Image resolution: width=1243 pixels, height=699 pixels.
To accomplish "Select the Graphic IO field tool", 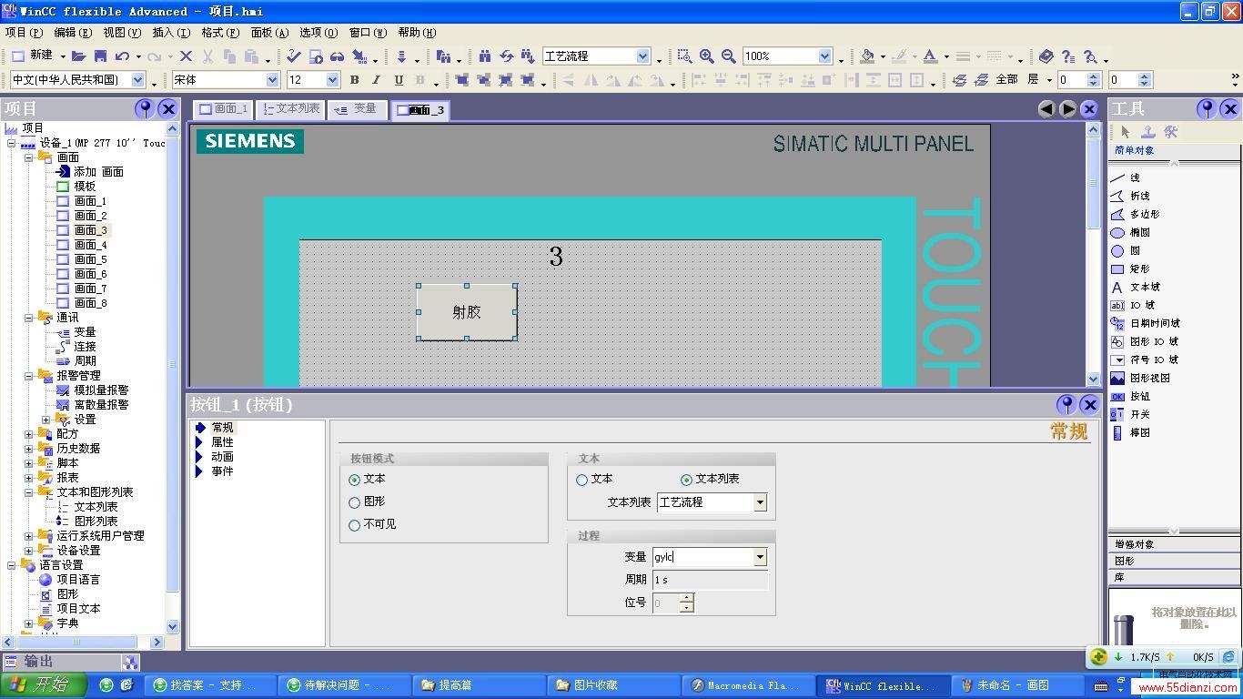I will coord(1145,342).
